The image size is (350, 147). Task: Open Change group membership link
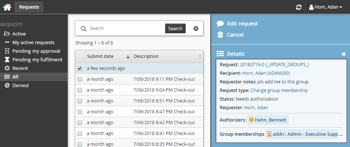[279, 91]
